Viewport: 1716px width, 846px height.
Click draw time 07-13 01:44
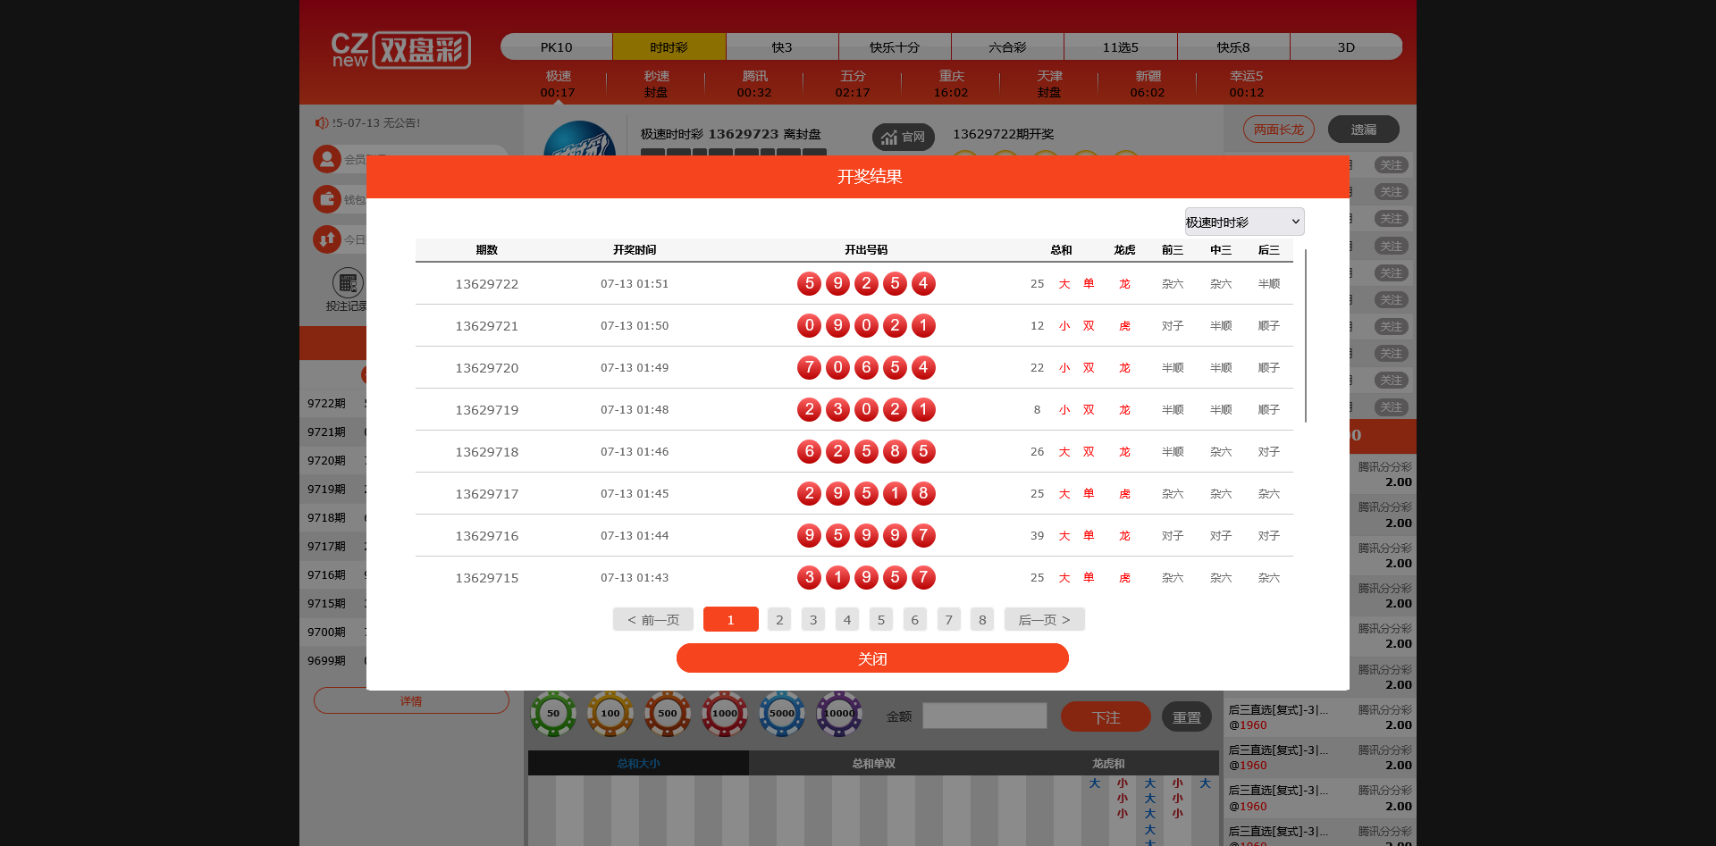coord(635,535)
